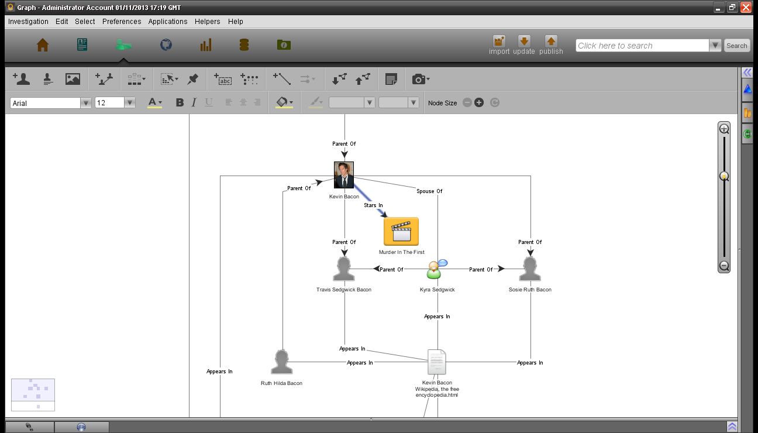Open the Investigation menu
This screenshot has height=433, width=758.
point(28,21)
